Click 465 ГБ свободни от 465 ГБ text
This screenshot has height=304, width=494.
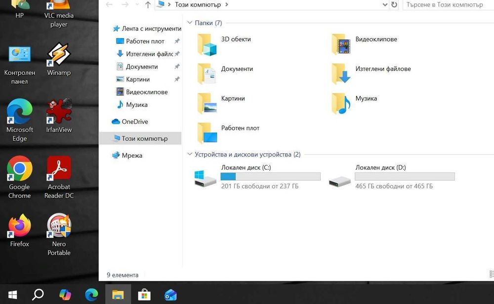point(394,186)
